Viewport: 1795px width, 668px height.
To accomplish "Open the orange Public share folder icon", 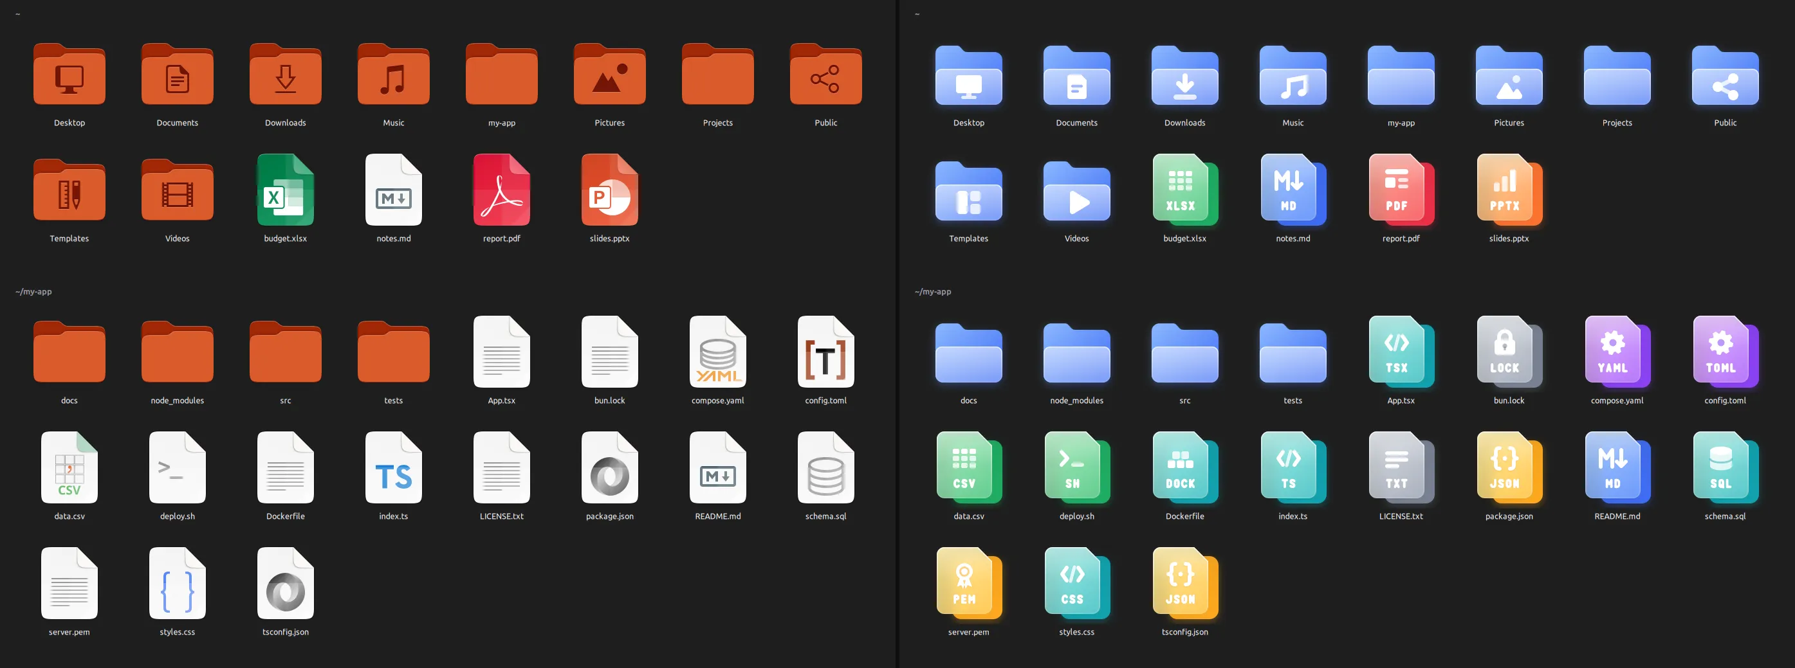I will (x=825, y=75).
